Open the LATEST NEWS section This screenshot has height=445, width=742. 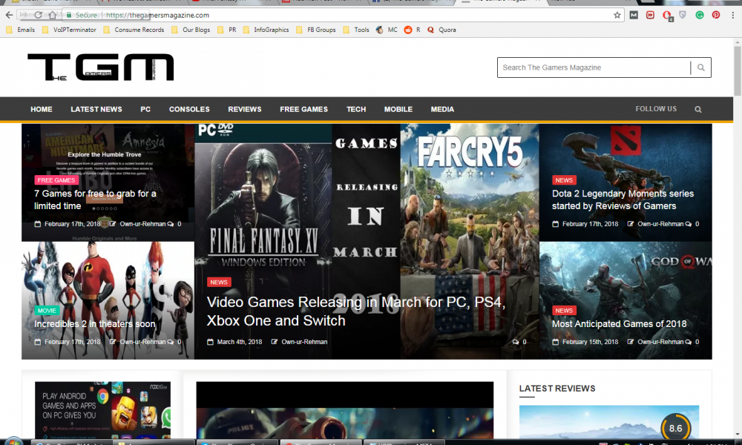pyautogui.click(x=96, y=109)
